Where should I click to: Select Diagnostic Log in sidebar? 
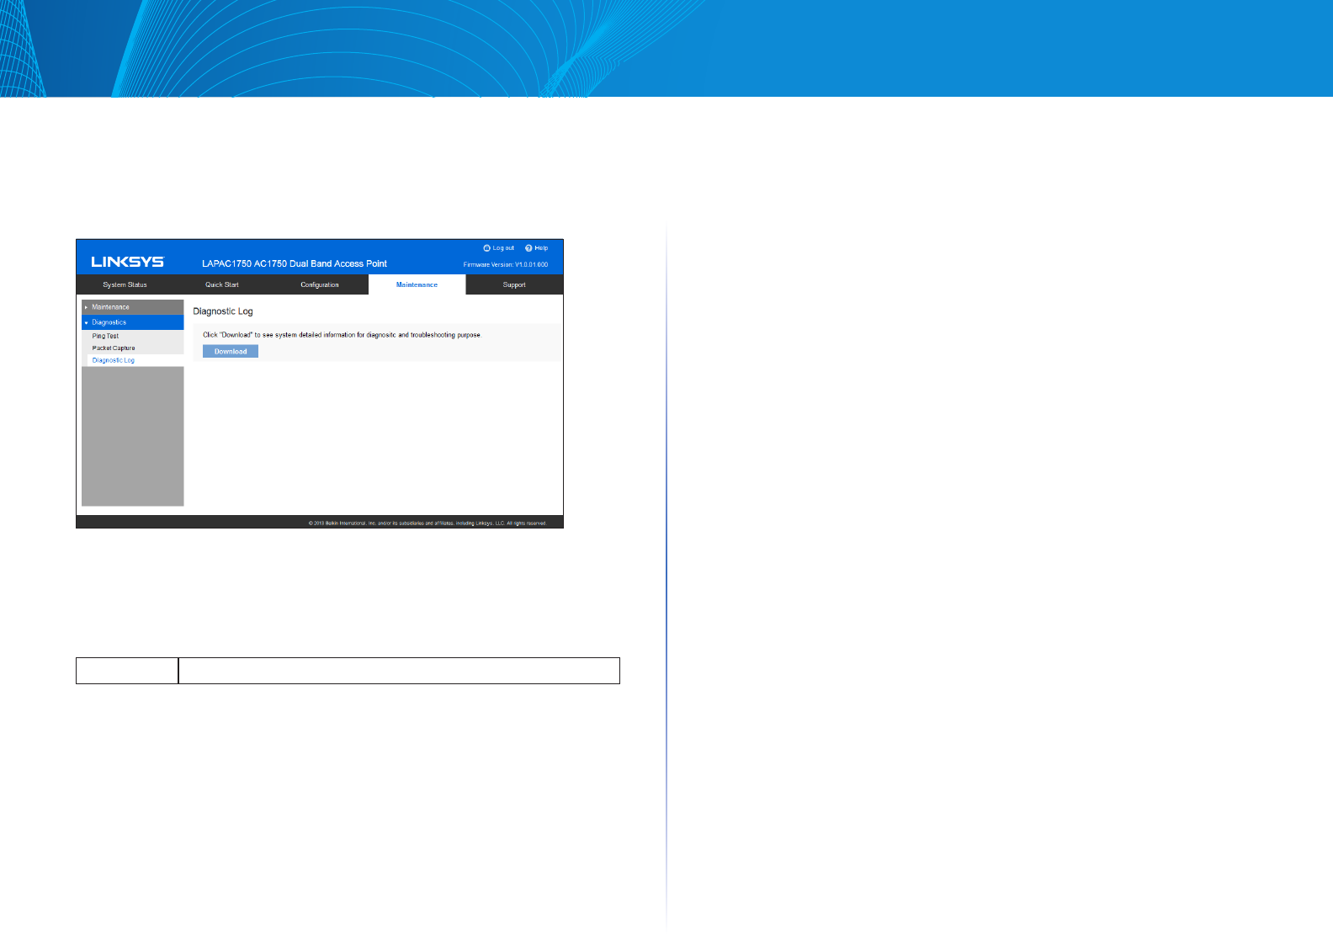[114, 360]
